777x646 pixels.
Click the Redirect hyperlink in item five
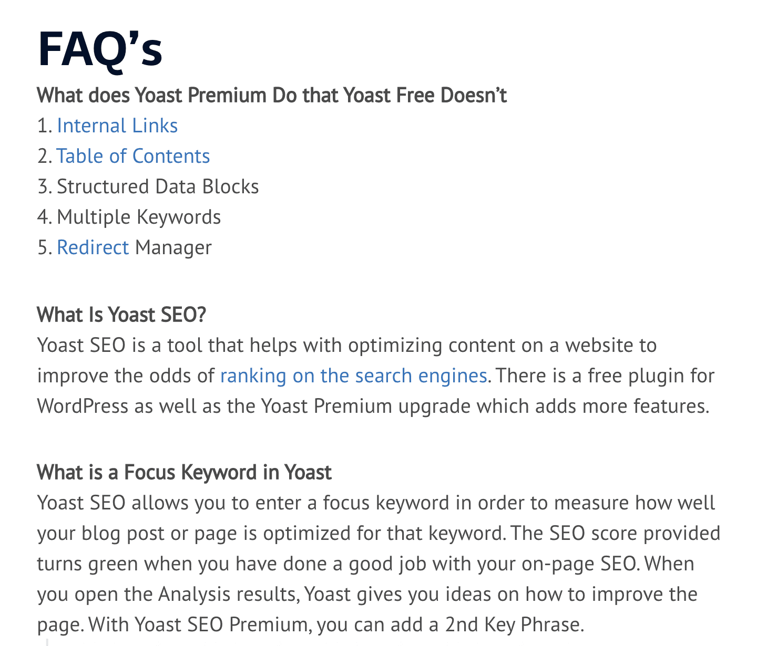tap(93, 248)
